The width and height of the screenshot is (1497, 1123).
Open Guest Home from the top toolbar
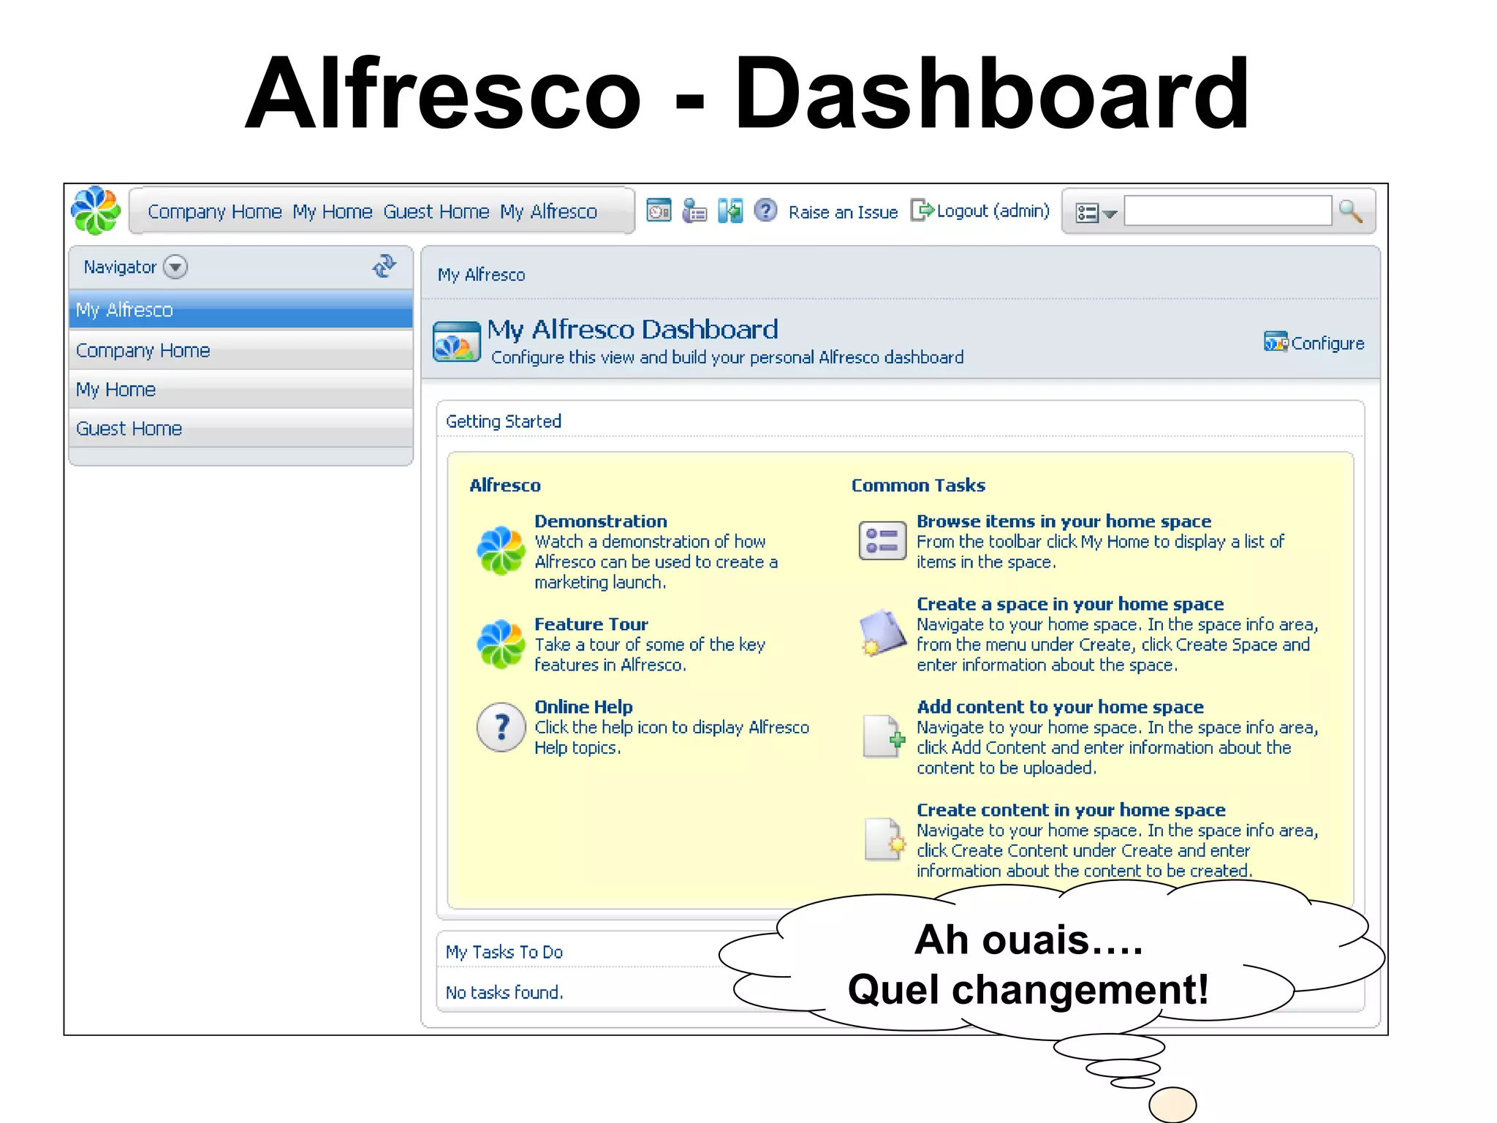(436, 212)
